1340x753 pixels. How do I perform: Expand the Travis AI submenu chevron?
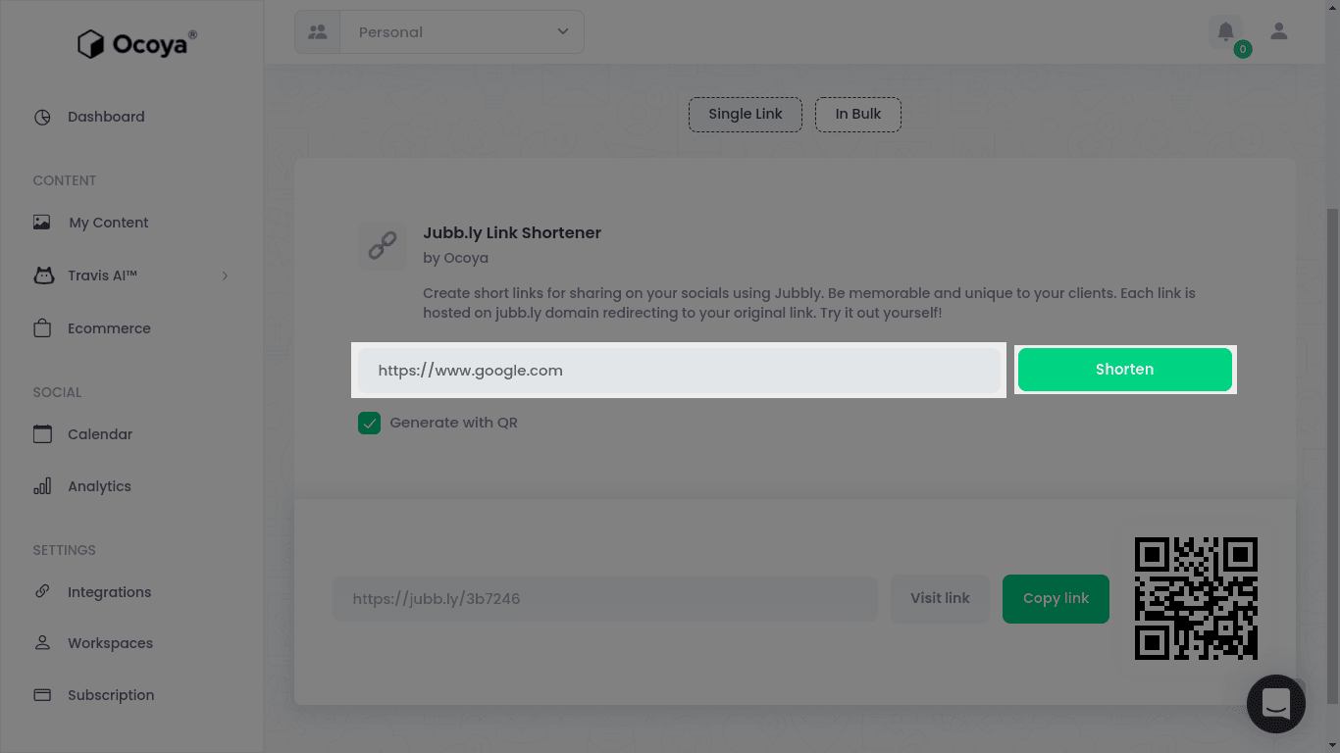pyautogui.click(x=225, y=276)
